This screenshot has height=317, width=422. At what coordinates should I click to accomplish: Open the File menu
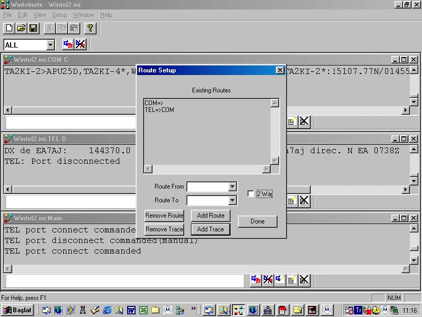point(7,15)
